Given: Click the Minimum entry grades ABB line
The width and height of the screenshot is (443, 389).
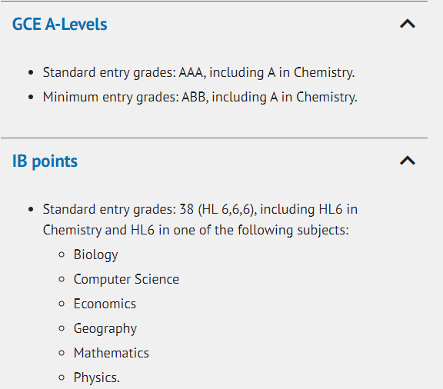Looking at the screenshot, I should [200, 98].
